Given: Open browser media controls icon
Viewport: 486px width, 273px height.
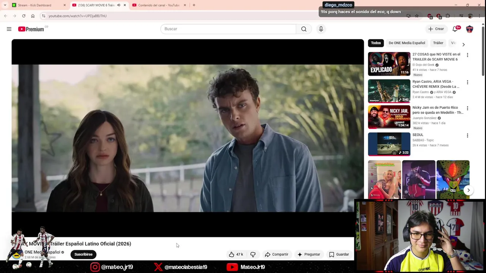Looking at the screenshot, I should point(461,16).
